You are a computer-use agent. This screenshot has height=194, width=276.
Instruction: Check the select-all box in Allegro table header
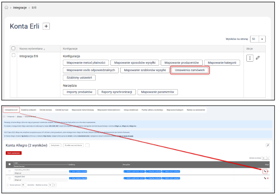point(9,164)
